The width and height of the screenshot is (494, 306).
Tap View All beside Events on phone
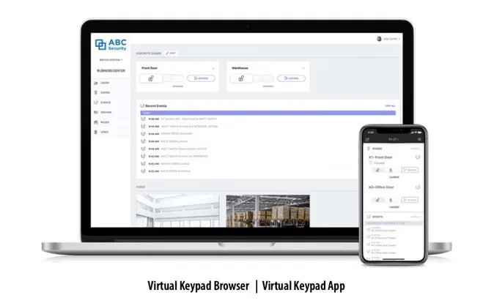click(x=416, y=217)
